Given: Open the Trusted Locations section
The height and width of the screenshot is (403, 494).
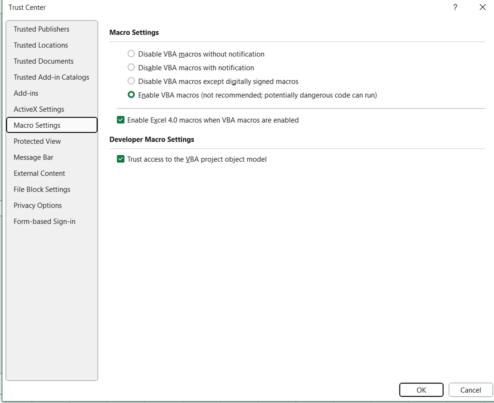Looking at the screenshot, I should pyautogui.click(x=52, y=45).
